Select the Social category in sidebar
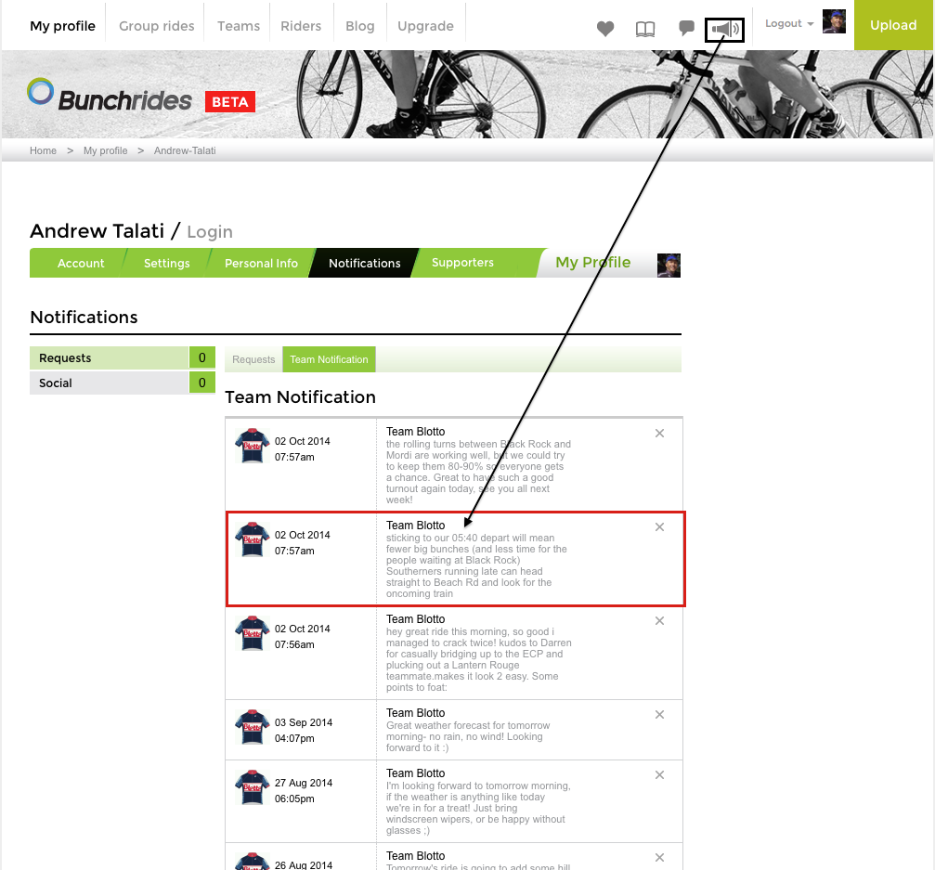 click(123, 383)
